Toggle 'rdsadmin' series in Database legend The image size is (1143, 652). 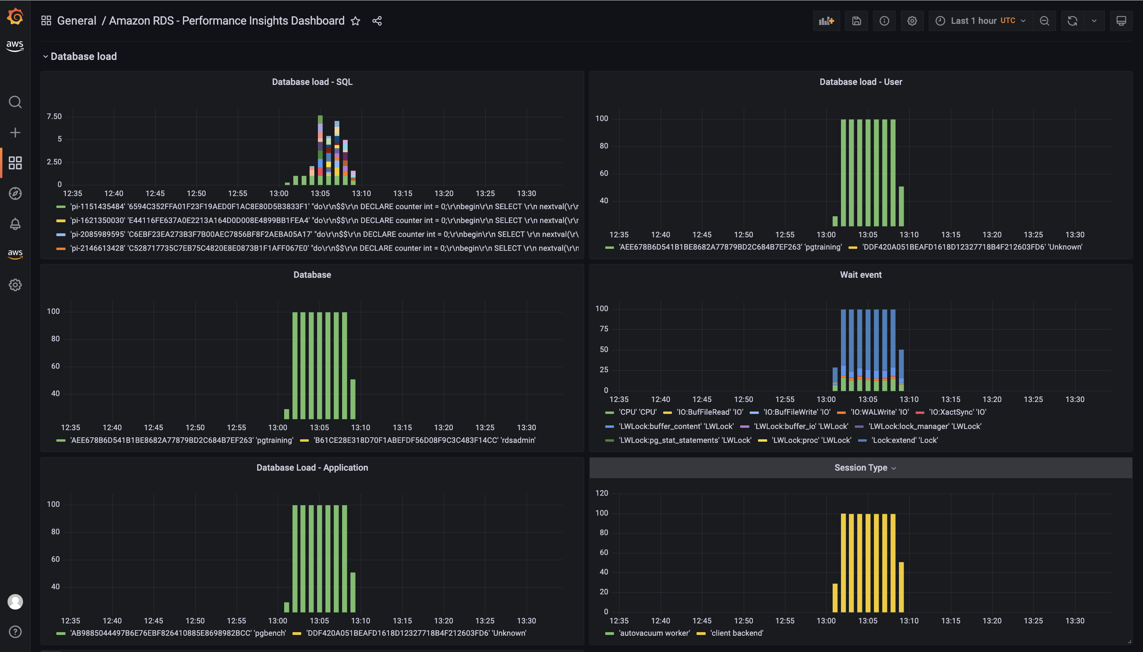click(x=424, y=440)
